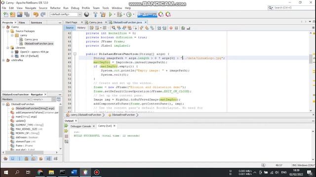Open the Run Project dropdown arrow
316x177 pixels.
115,14
